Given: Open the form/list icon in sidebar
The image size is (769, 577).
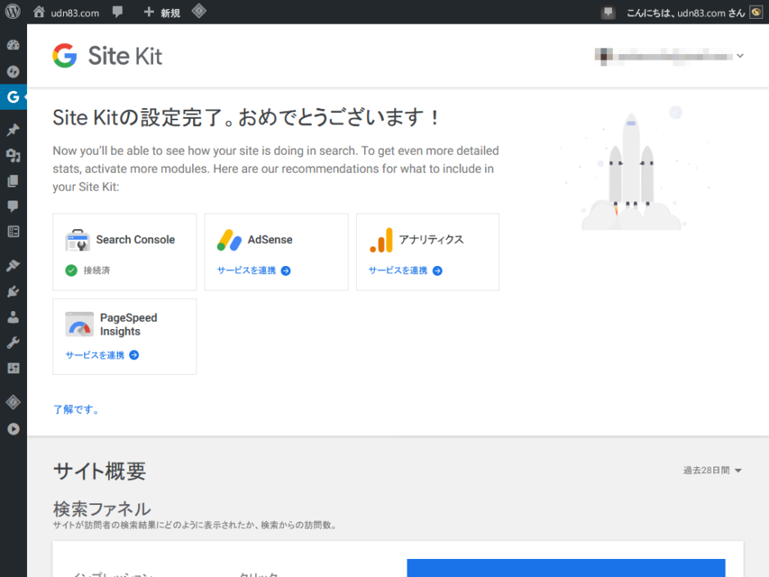Looking at the screenshot, I should [13, 232].
